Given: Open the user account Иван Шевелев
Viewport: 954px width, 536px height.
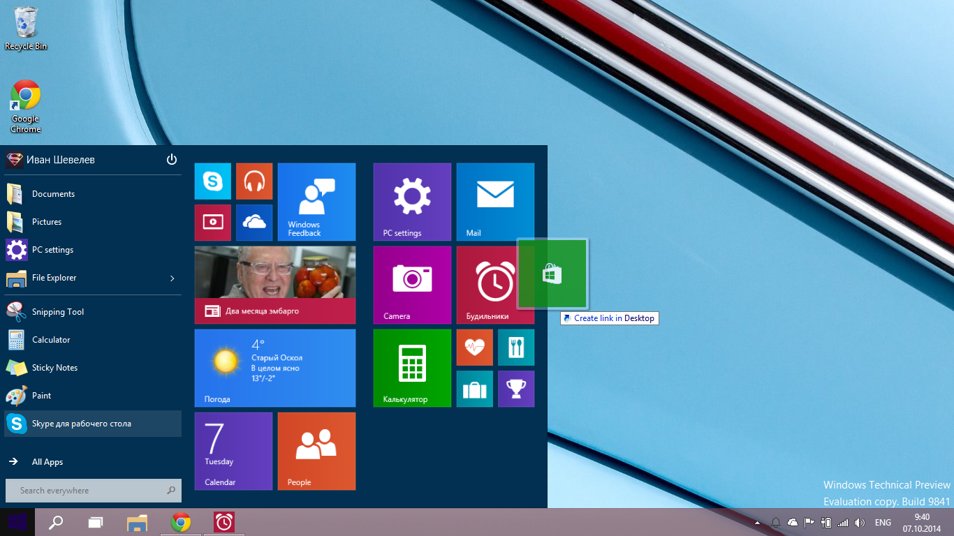Looking at the screenshot, I should 50,160.
